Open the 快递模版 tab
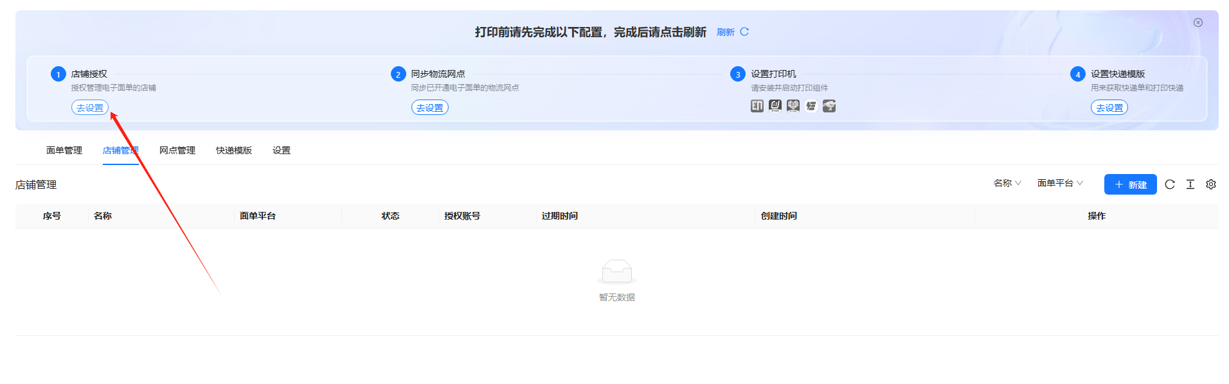This screenshot has height=384, width=1229. [234, 150]
